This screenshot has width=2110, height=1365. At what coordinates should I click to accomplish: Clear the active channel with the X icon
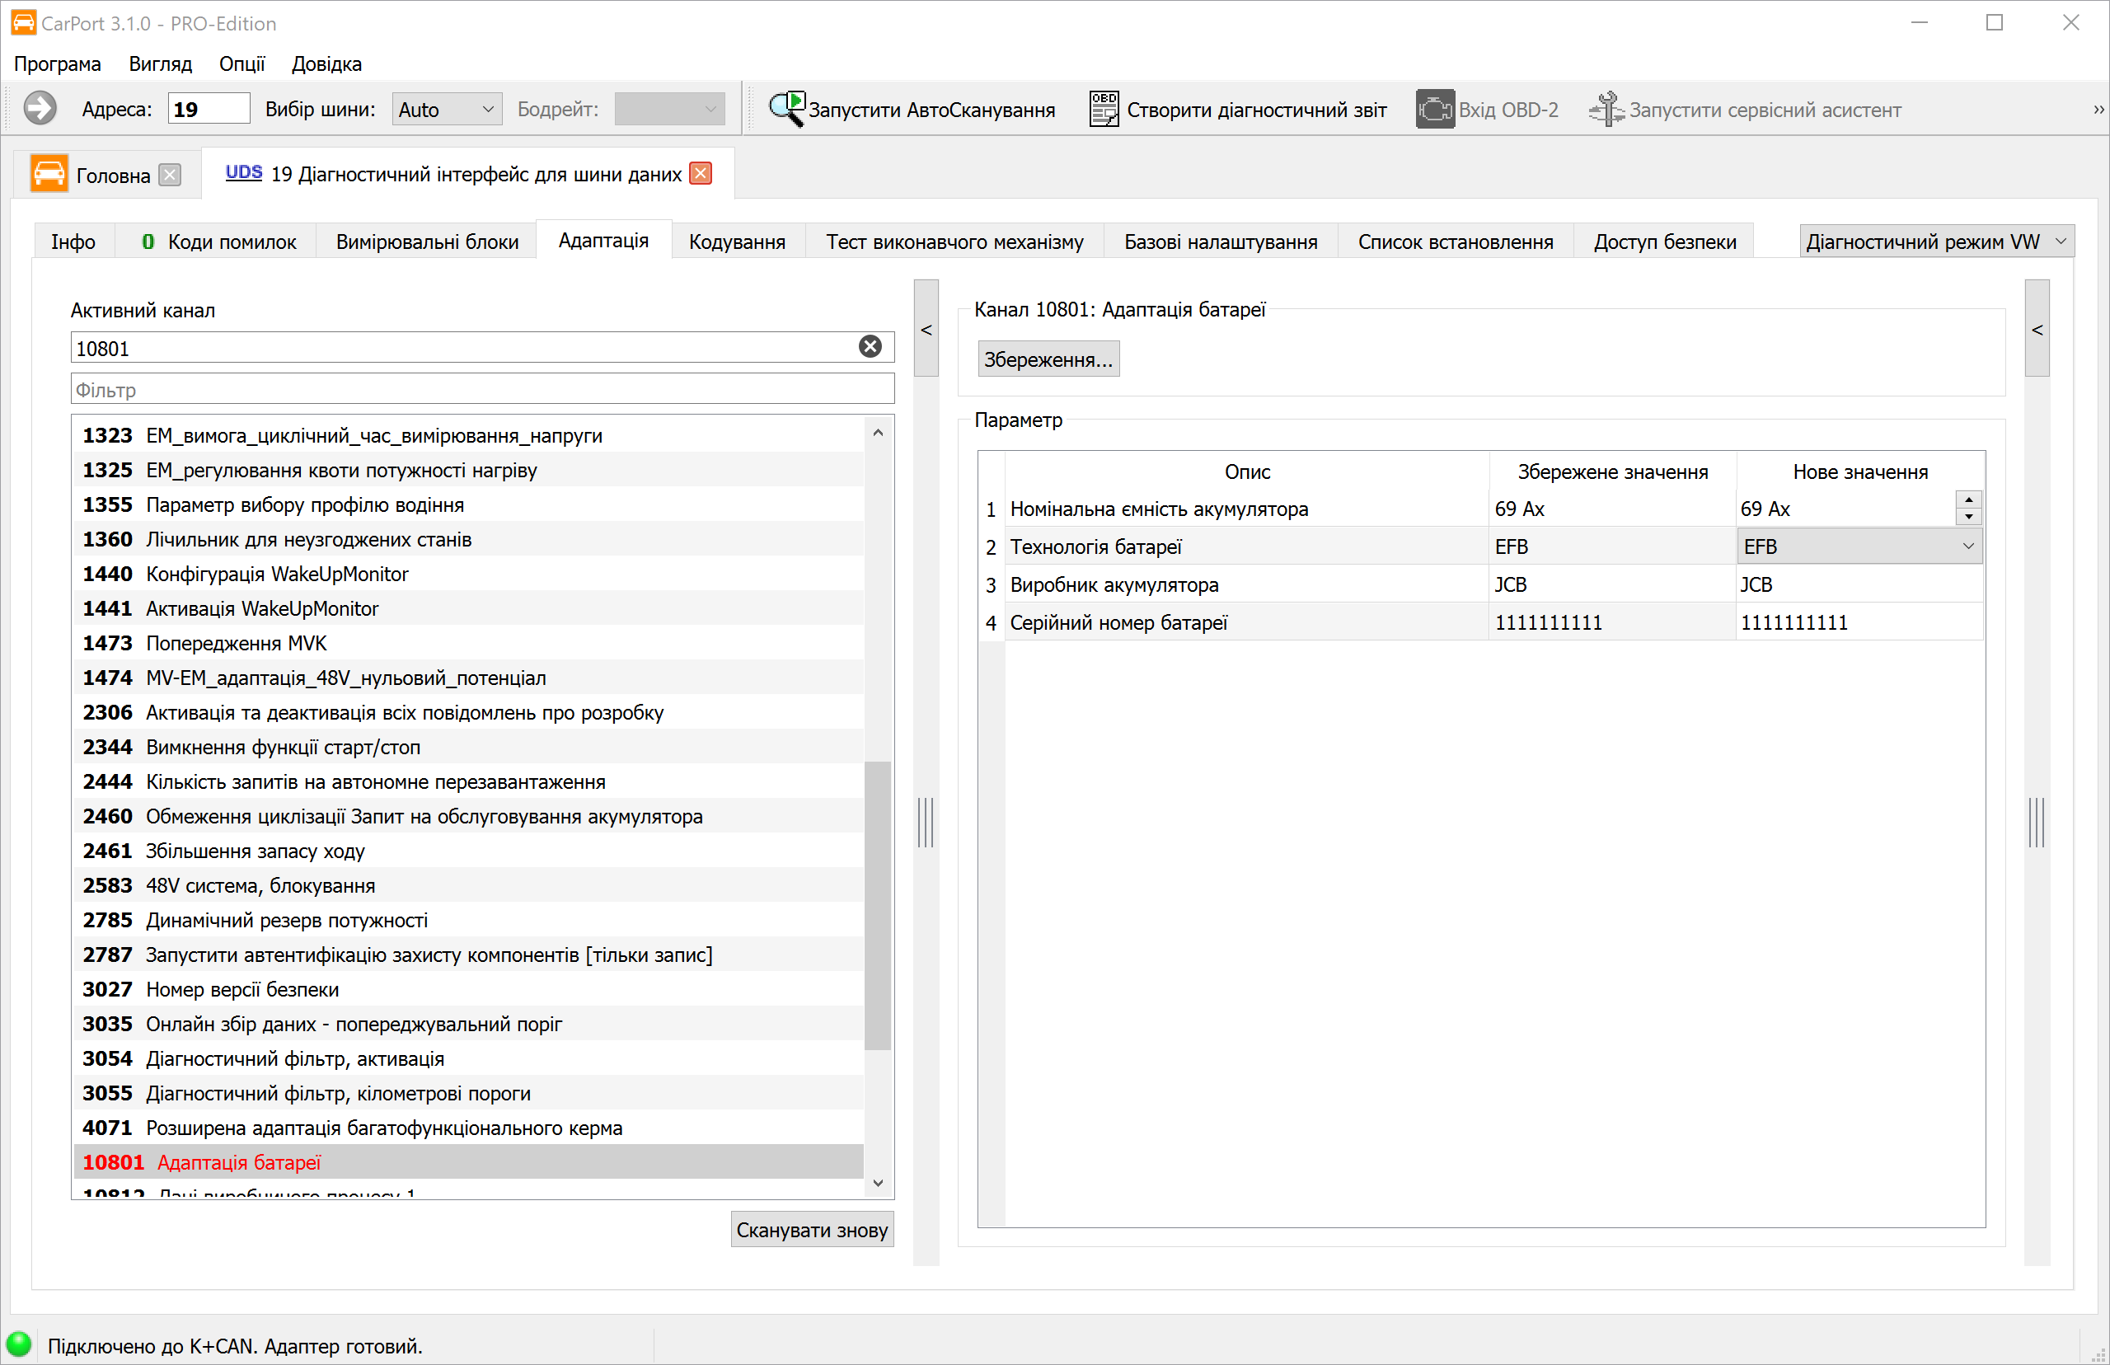point(870,346)
